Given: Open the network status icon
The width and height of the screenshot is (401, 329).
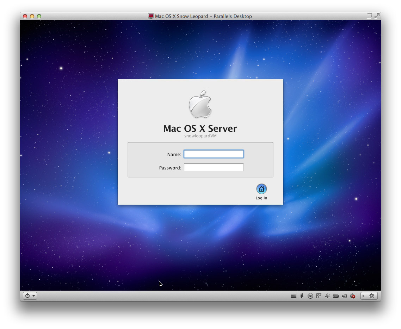Looking at the screenshot, I should (x=319, y=296).
